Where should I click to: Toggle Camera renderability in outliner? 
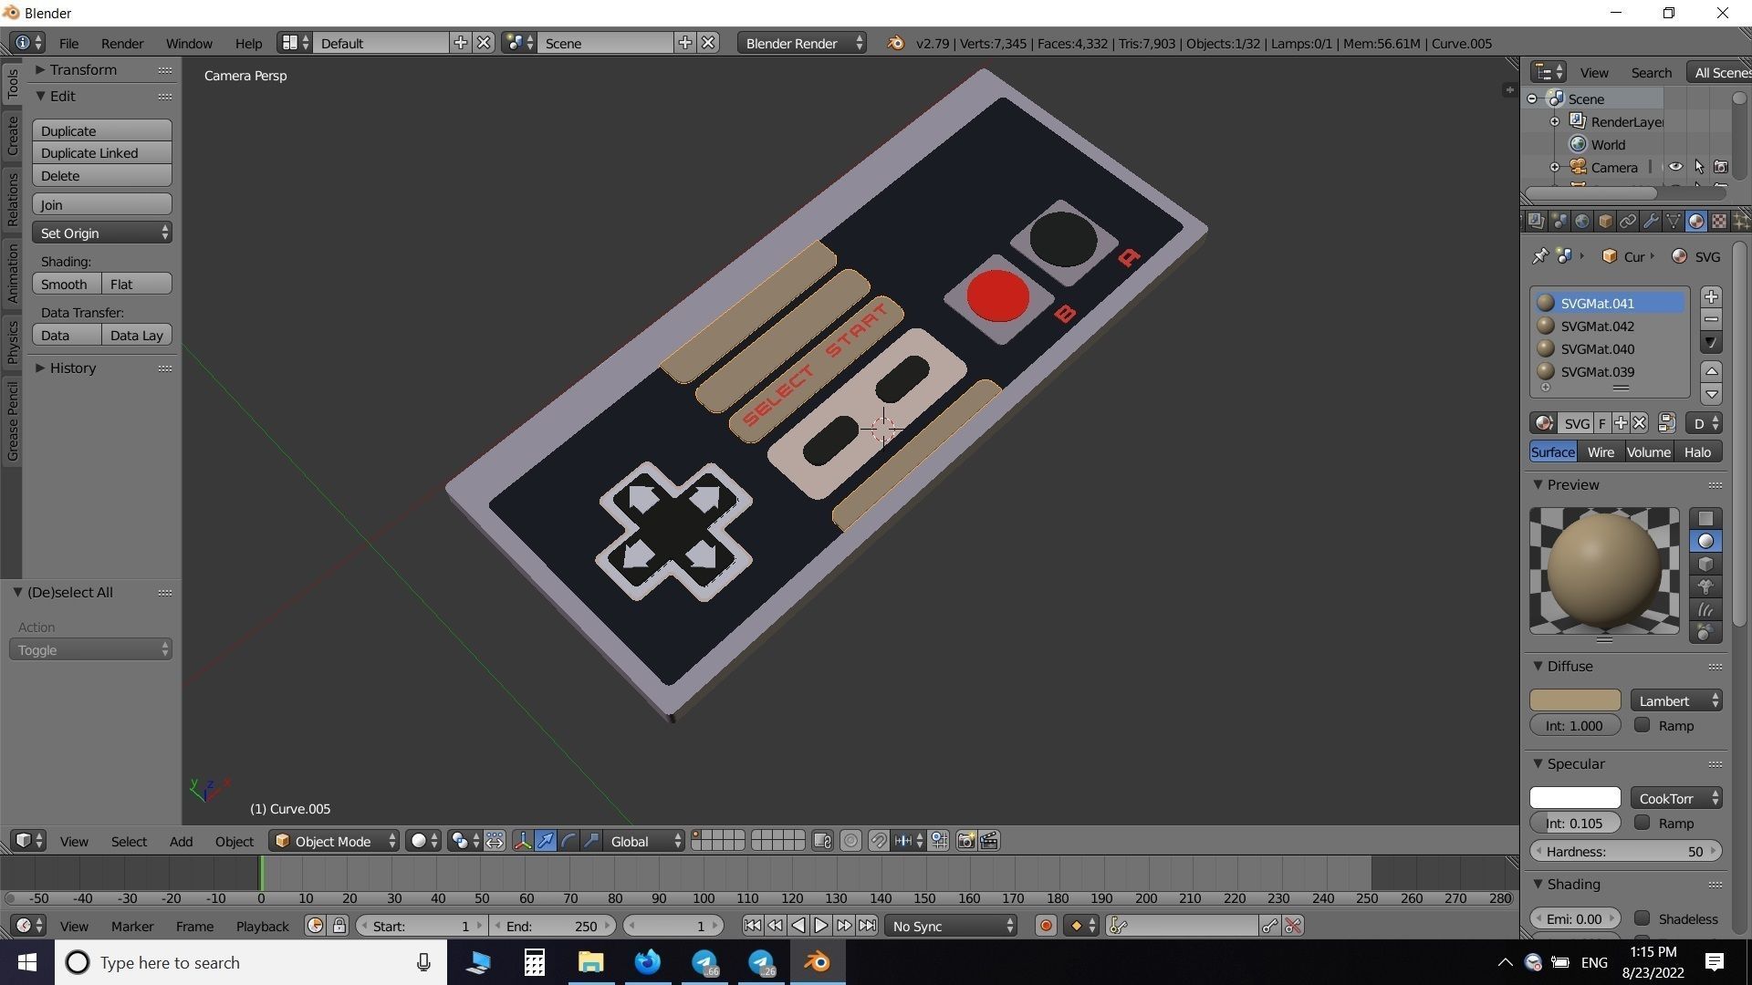(1720, 167)
